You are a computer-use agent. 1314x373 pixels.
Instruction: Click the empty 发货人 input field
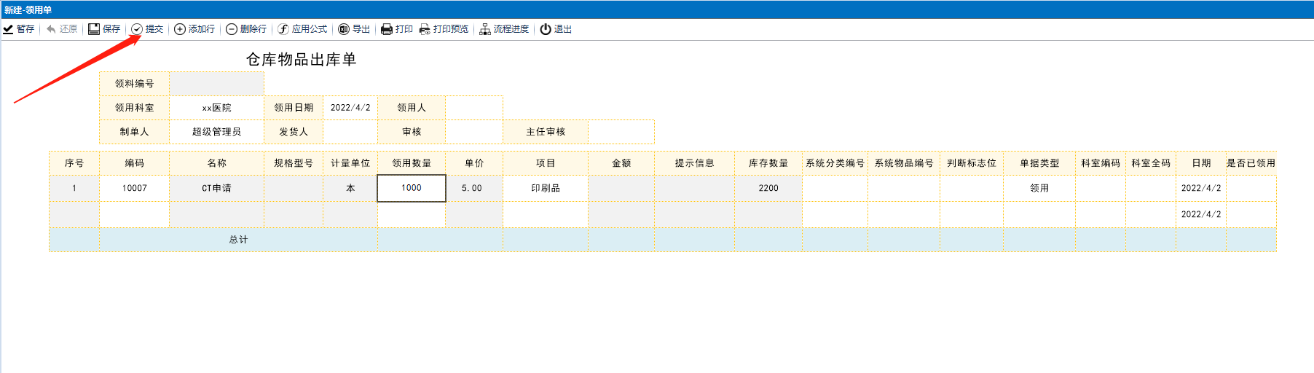[x=350, y=132]
